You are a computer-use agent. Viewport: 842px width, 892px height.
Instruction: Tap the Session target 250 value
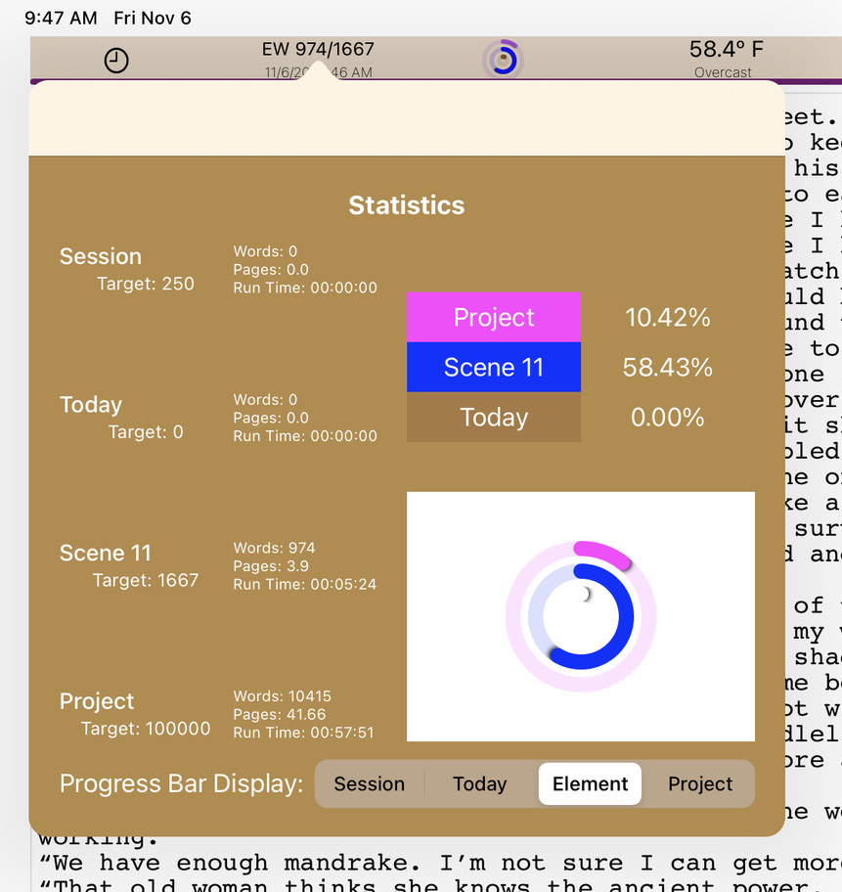click(146, 285)
